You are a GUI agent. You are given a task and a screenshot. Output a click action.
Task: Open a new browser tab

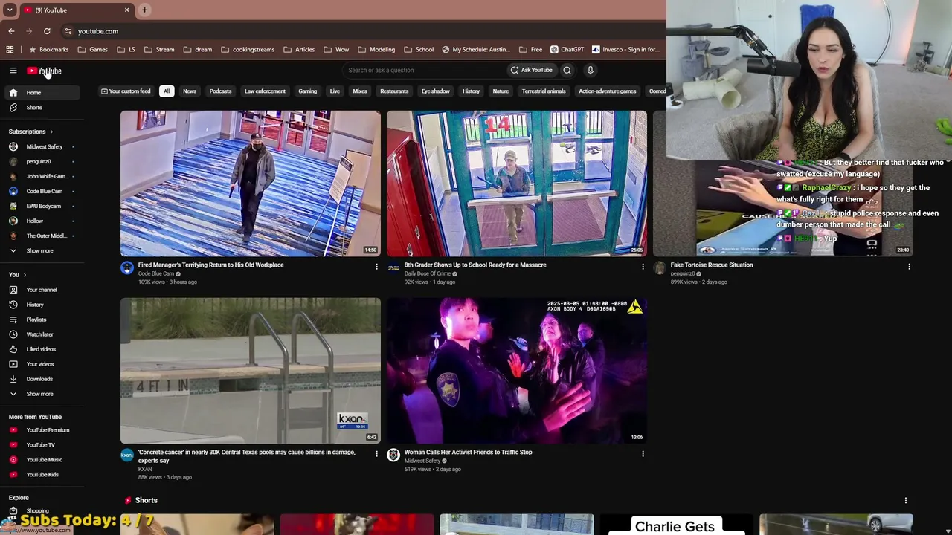(144, 10)
